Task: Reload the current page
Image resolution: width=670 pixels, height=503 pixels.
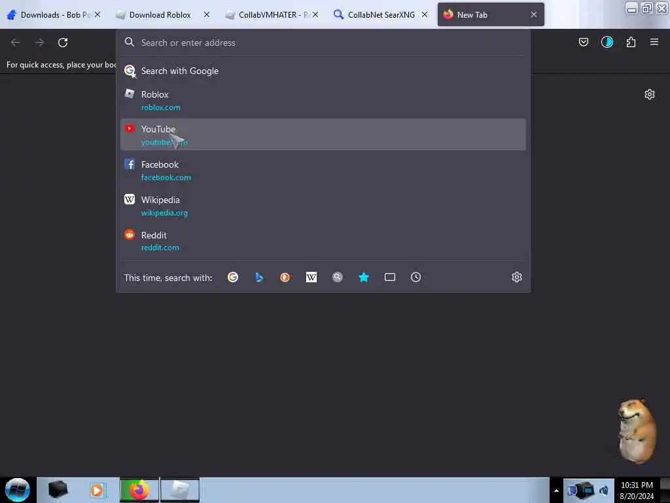Action: (63, 43)
